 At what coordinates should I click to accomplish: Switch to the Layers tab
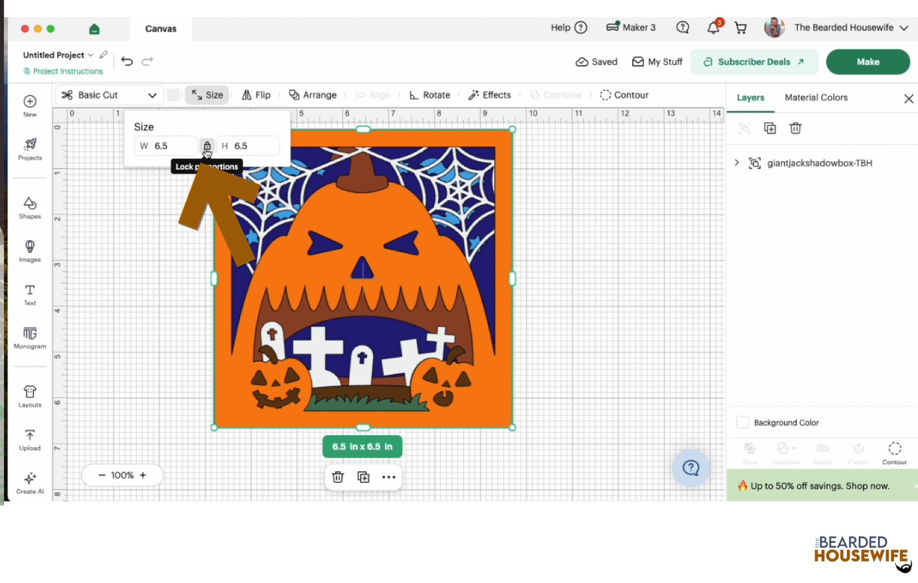(750, 97)
